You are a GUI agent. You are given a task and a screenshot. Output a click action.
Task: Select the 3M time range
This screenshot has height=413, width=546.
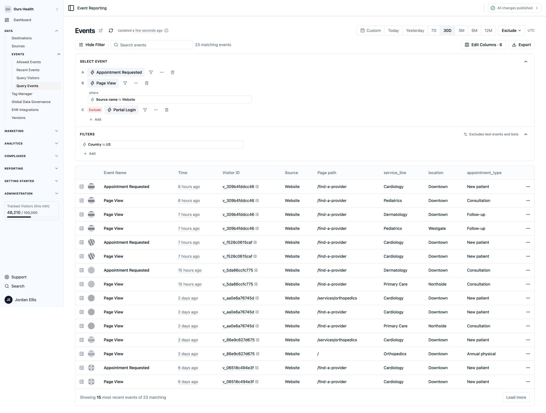(x=461, y=31)
